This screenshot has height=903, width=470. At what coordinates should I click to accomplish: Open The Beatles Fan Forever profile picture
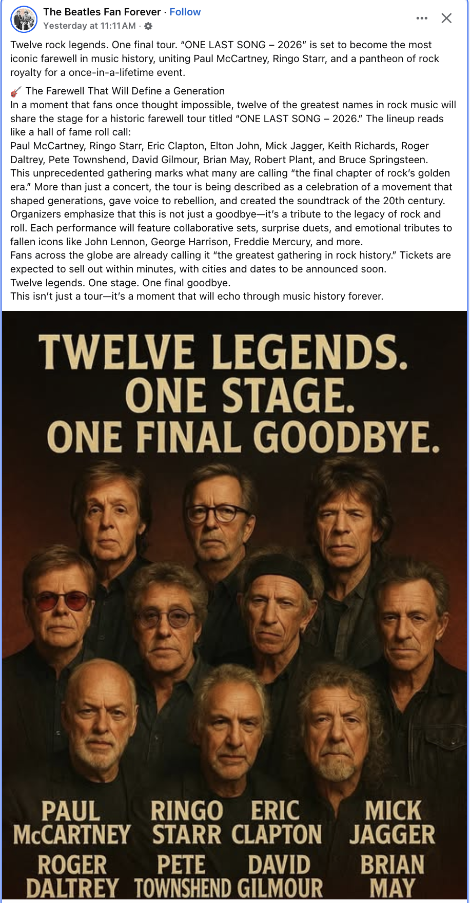24,19
